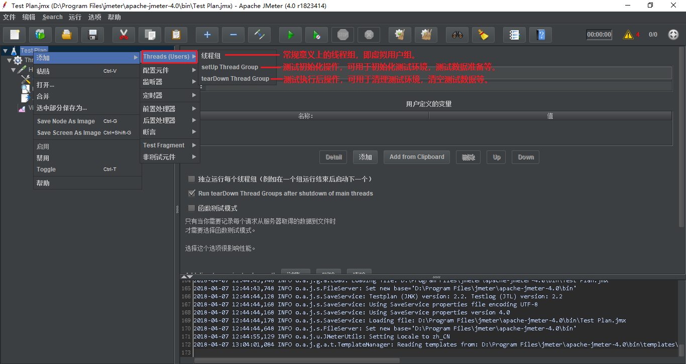
Task: Open the 编辑 menu
Action: [29, 17]
